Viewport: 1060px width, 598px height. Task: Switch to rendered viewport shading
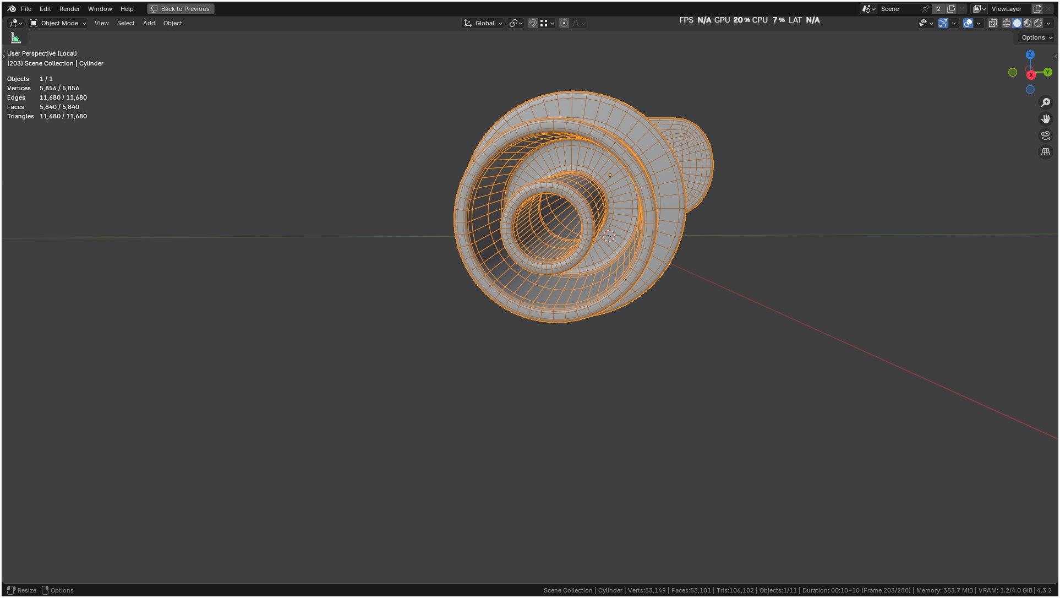(1038, 23)
